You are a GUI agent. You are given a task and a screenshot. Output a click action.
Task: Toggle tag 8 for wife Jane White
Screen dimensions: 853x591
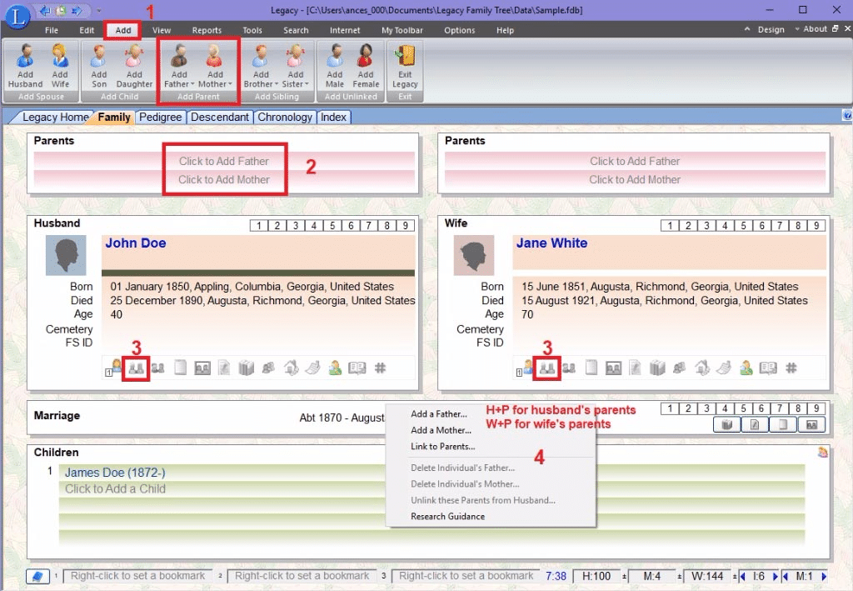[798, 225]
